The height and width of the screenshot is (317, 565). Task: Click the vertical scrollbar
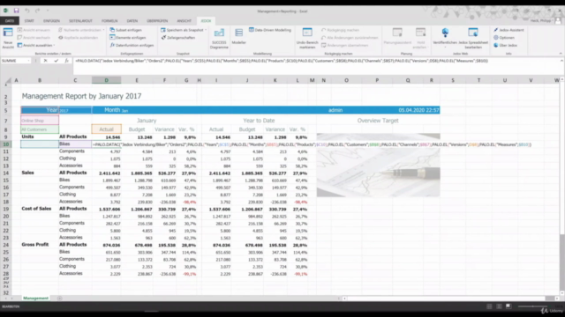[562, 187]
